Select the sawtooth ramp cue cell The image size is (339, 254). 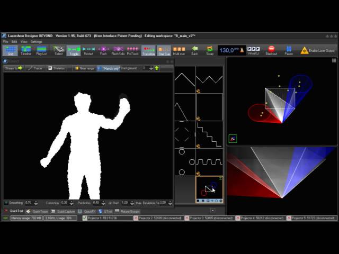coord(185,107)
